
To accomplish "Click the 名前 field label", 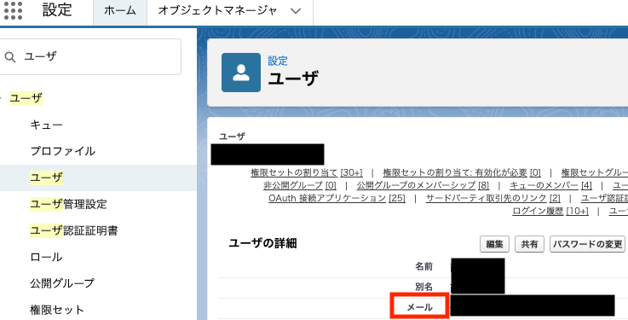I will coord(423,266).
